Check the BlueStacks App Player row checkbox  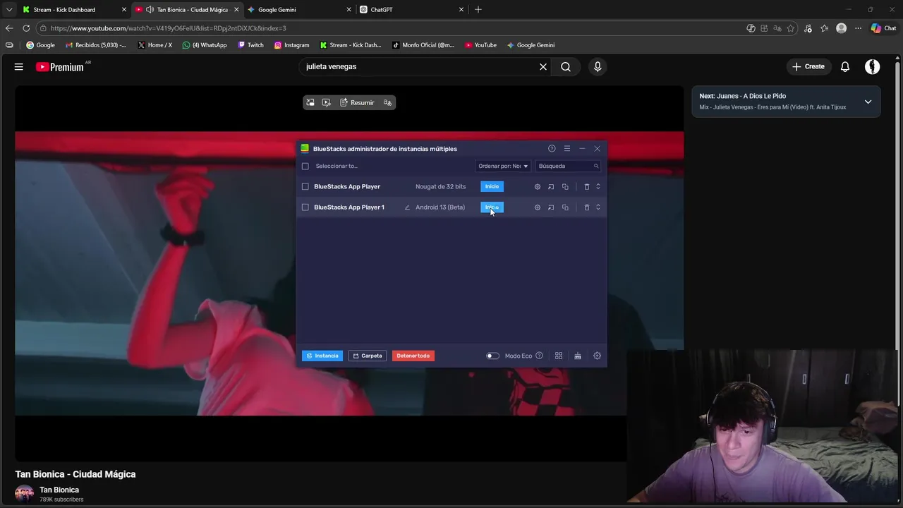pos(305,187)
